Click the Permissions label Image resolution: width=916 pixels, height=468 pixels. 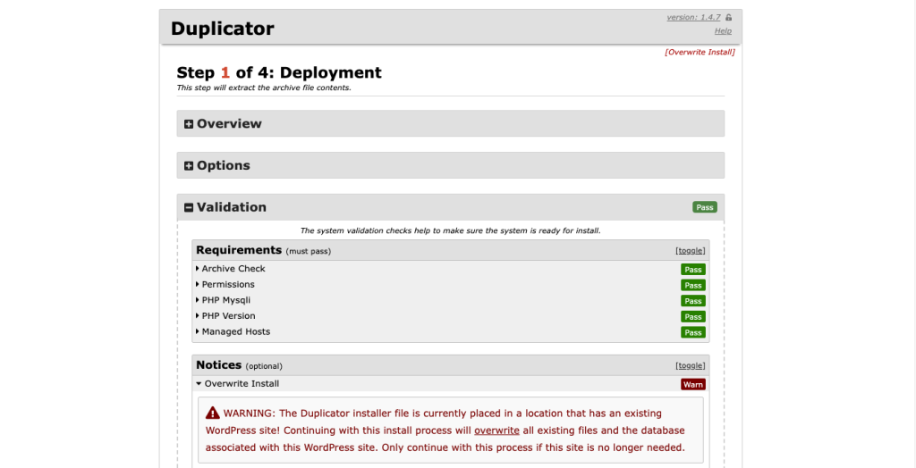(228, 284)
